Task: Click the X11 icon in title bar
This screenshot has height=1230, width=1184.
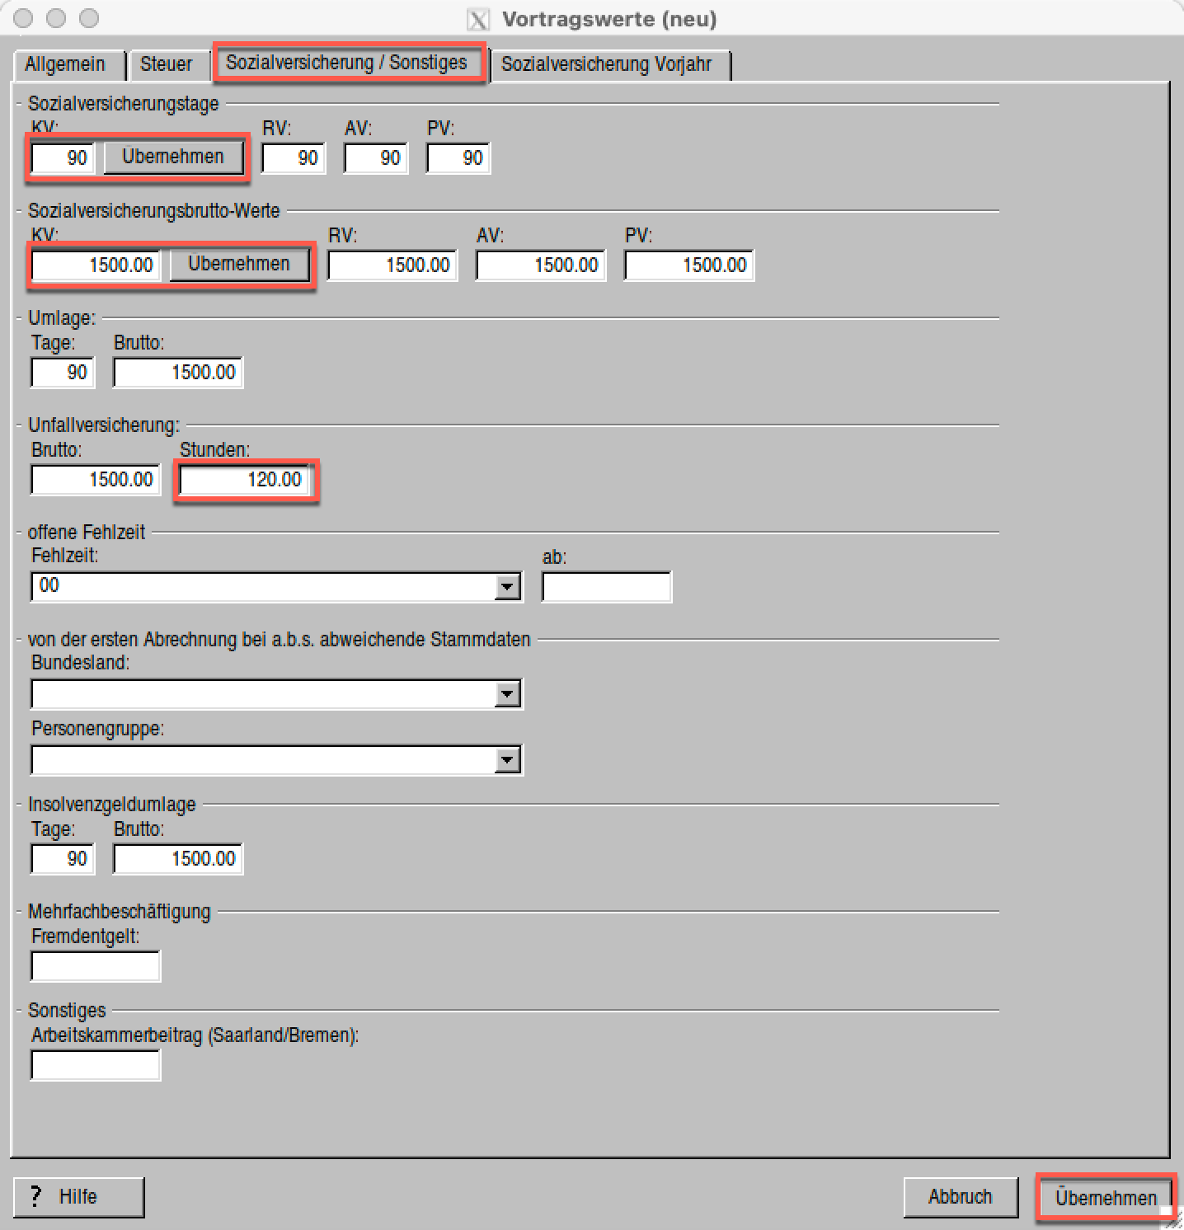Action: [478, 19]
